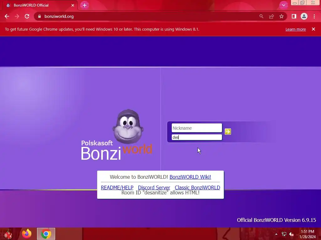The width and height of the screenshot is (321, 240).
Task: Click 'Room ID "desanitize" allows HTML!' text
Action: click(x=160, y=192)
